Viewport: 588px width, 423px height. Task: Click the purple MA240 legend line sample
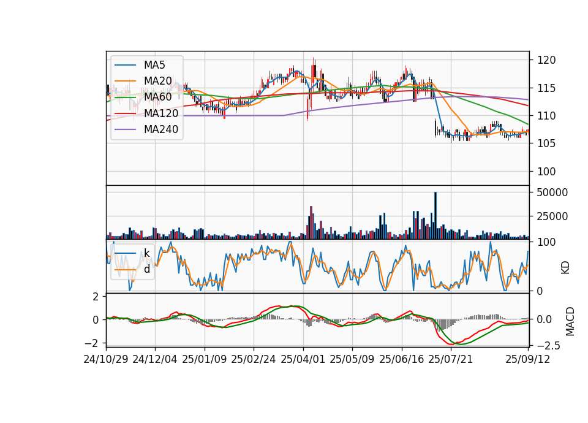(125, 129)
